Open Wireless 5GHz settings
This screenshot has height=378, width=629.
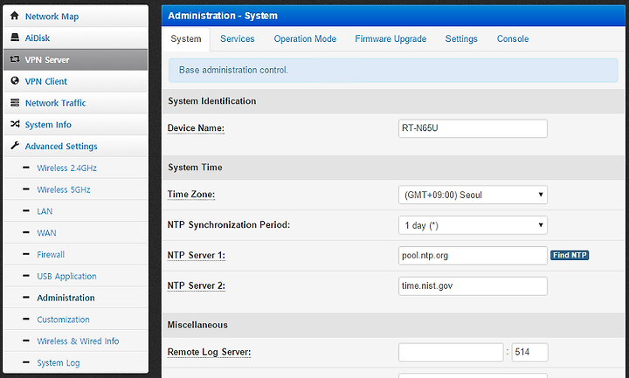point(64,189)
